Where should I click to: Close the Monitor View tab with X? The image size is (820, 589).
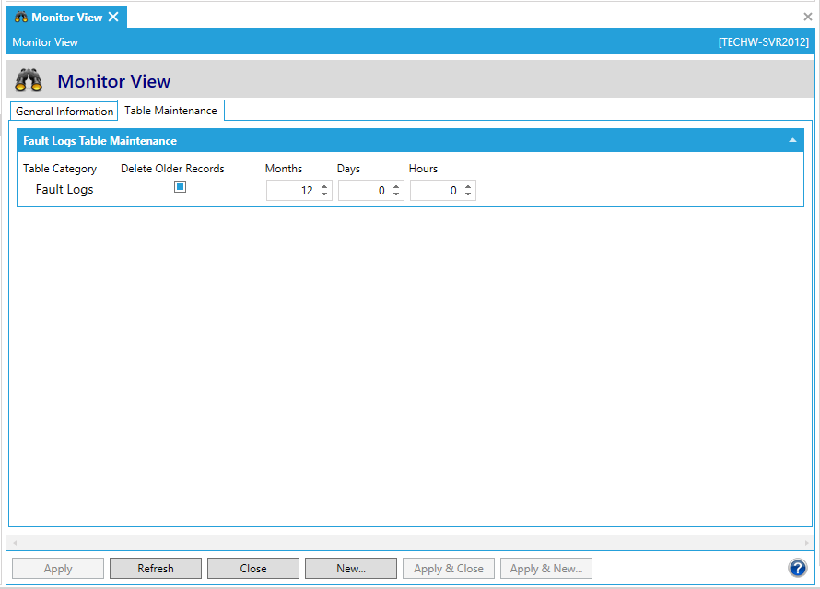tap(113, 17)
